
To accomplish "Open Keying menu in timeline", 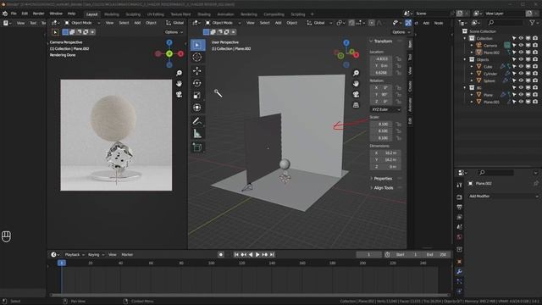I will tap(96, 254).
